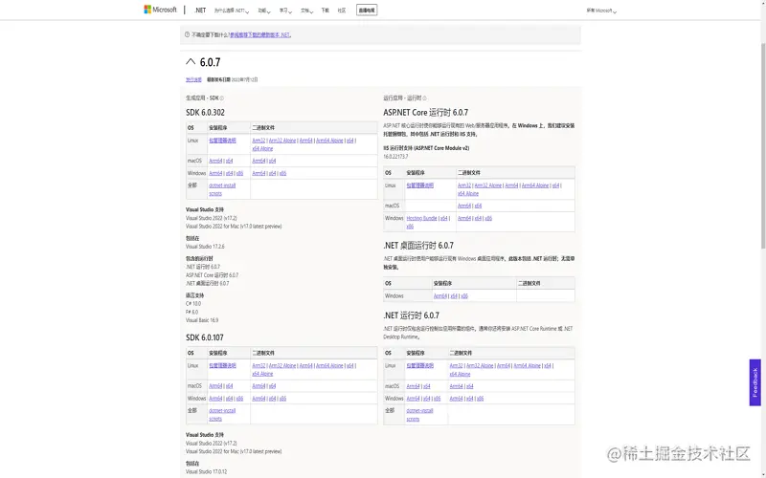766x478 pixels.
Task: Download Arm32 Linux binary for SDK 6.0.302
Action: click(x=259, y=141)
